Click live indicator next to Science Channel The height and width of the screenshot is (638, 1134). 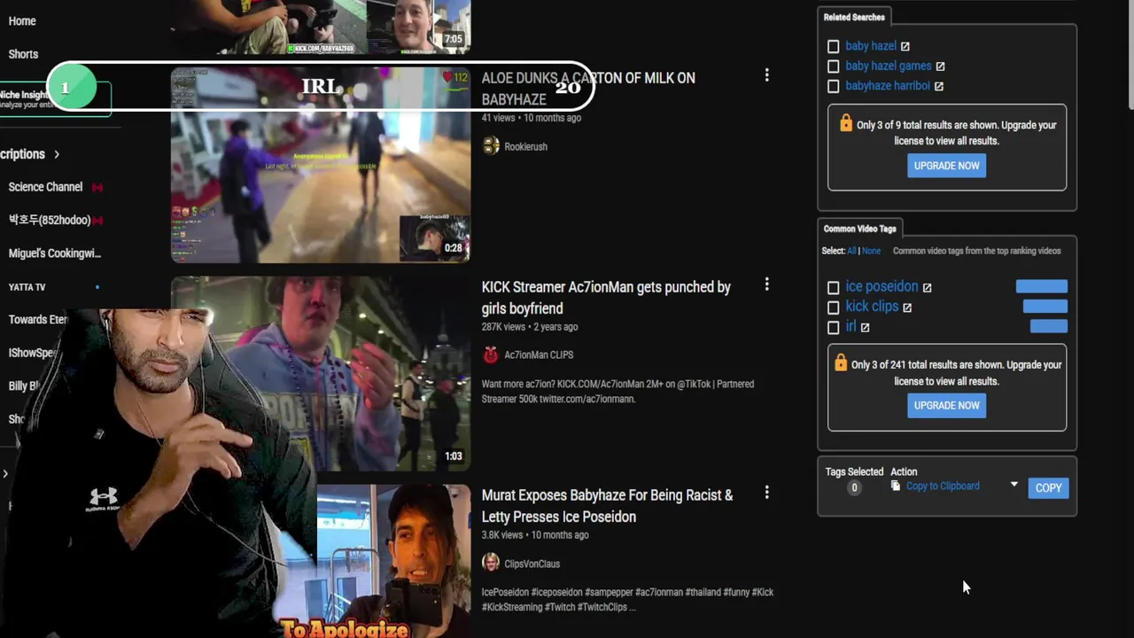(x=97, y=187)
